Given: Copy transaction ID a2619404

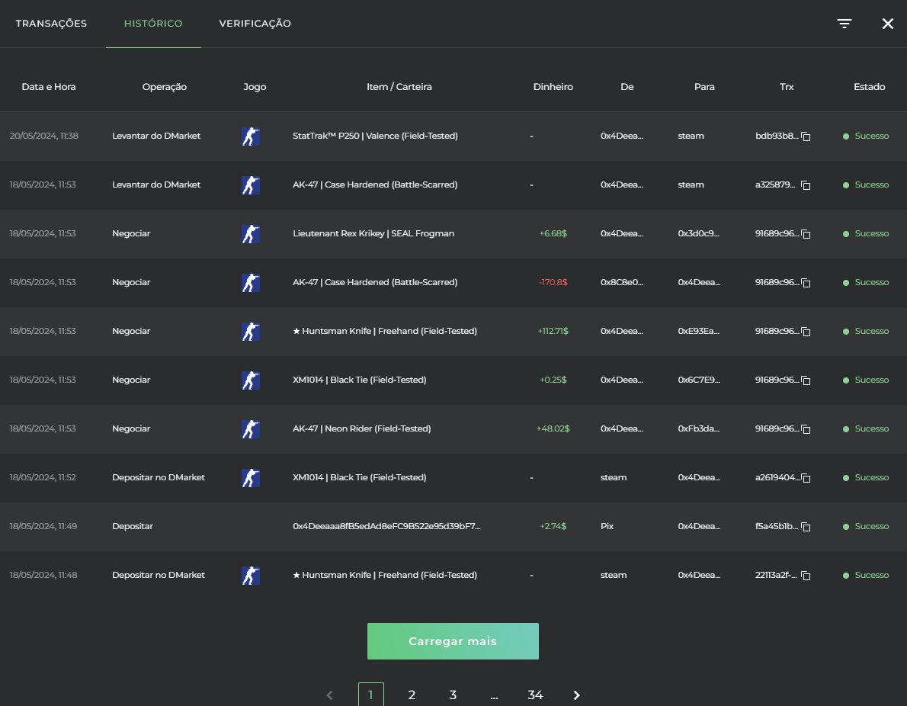Looking at the screenshot, I should pyautogui.click(x=806, y=478).
